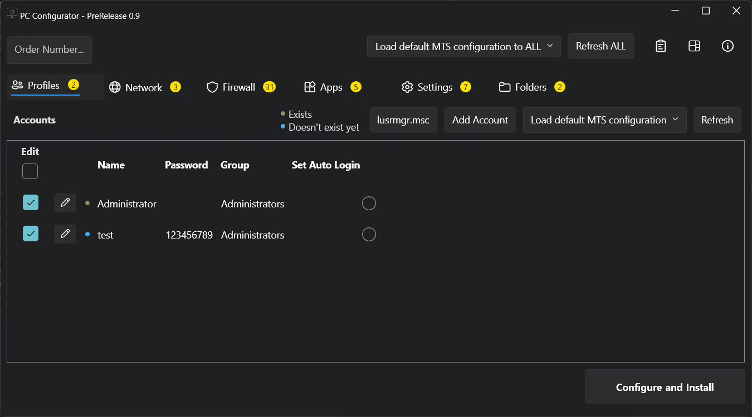Click the layout grid icon at top right
Screen dimensions: 752x417
[x=694, y=46]
